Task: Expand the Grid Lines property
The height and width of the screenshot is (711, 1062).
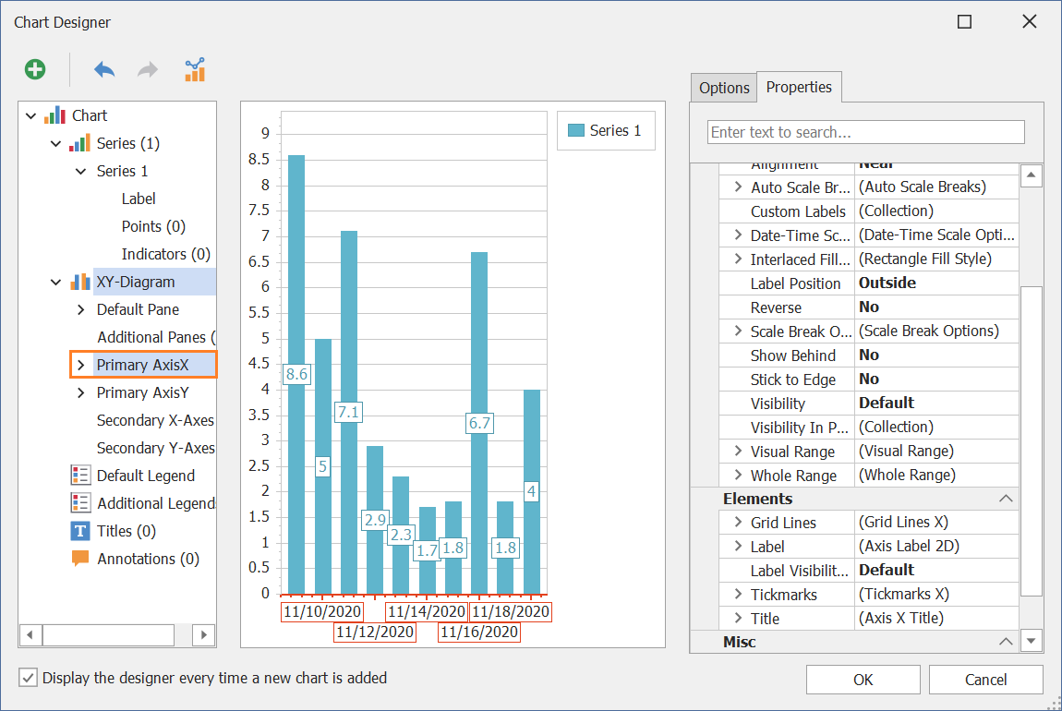Action: tap(738, 522)
